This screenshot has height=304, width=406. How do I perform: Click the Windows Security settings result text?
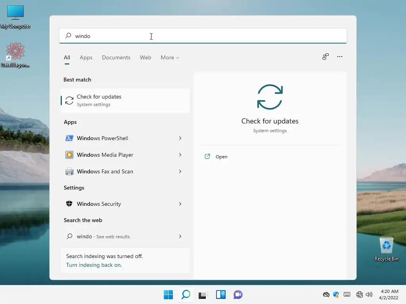99,204
